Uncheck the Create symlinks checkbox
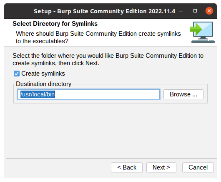The width and height of the screenshot is (221, 182). click(17, 74)
